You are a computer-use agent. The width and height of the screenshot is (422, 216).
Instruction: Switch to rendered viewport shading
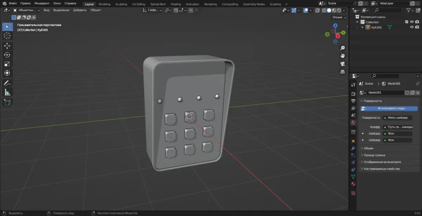tap(339, 10)
